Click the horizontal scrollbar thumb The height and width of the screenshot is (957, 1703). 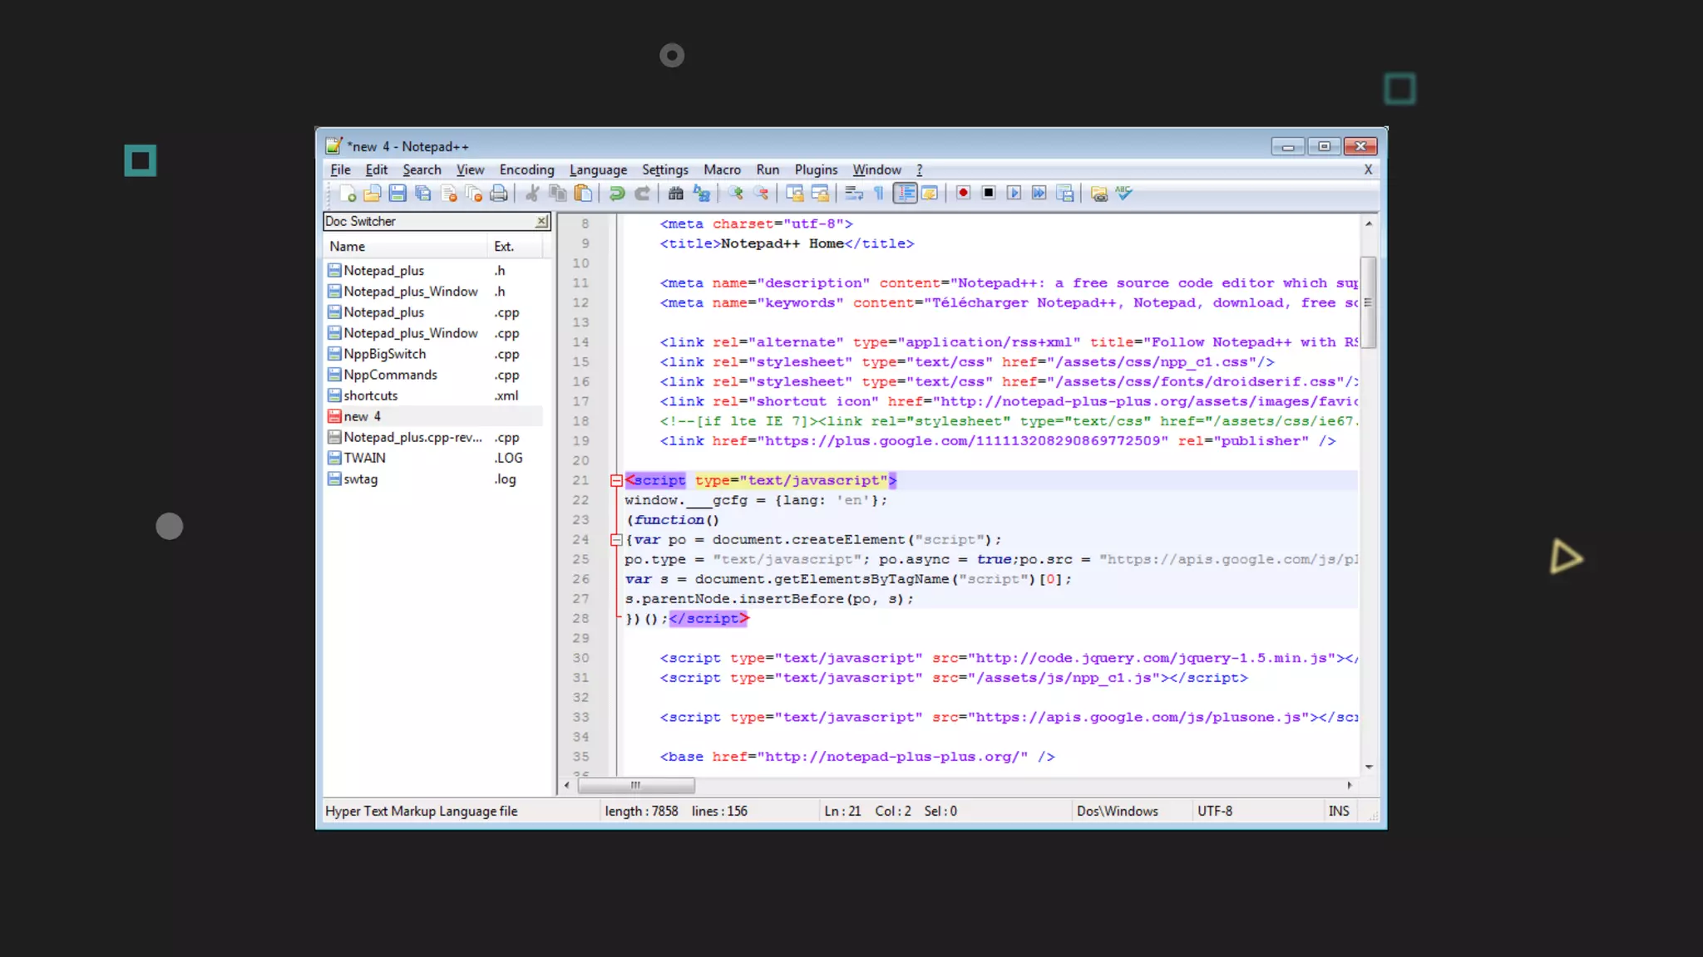point(636,785)
